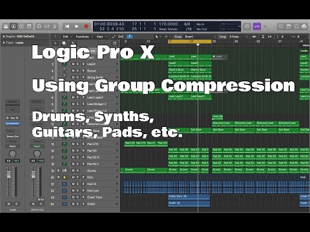Open Smart Controls dial button

pos(39,26)
